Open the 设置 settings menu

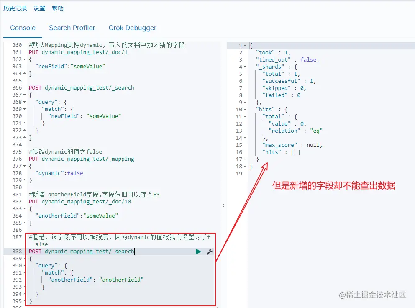39,8
